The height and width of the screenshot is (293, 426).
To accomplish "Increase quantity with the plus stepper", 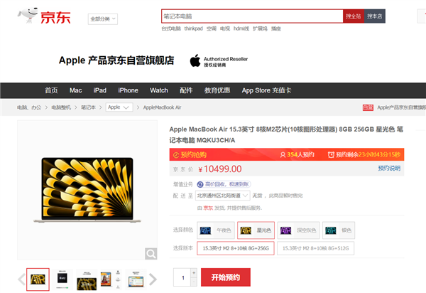I will tap(194, 273).
